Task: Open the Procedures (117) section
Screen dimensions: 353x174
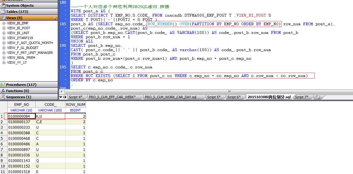Action: 29,85
